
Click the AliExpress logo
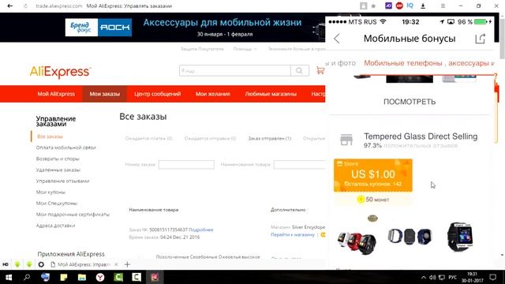[x=60, y=72]
